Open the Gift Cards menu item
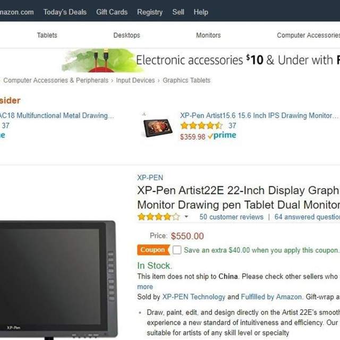Screen dimensions: 340x340 pyautogui.click(x=112, y=12)
